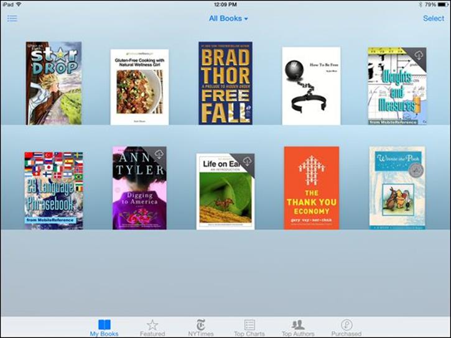
Task: Tap the Wi-Fi status icon
Action: pyautogui.click(x=19, y=4)
